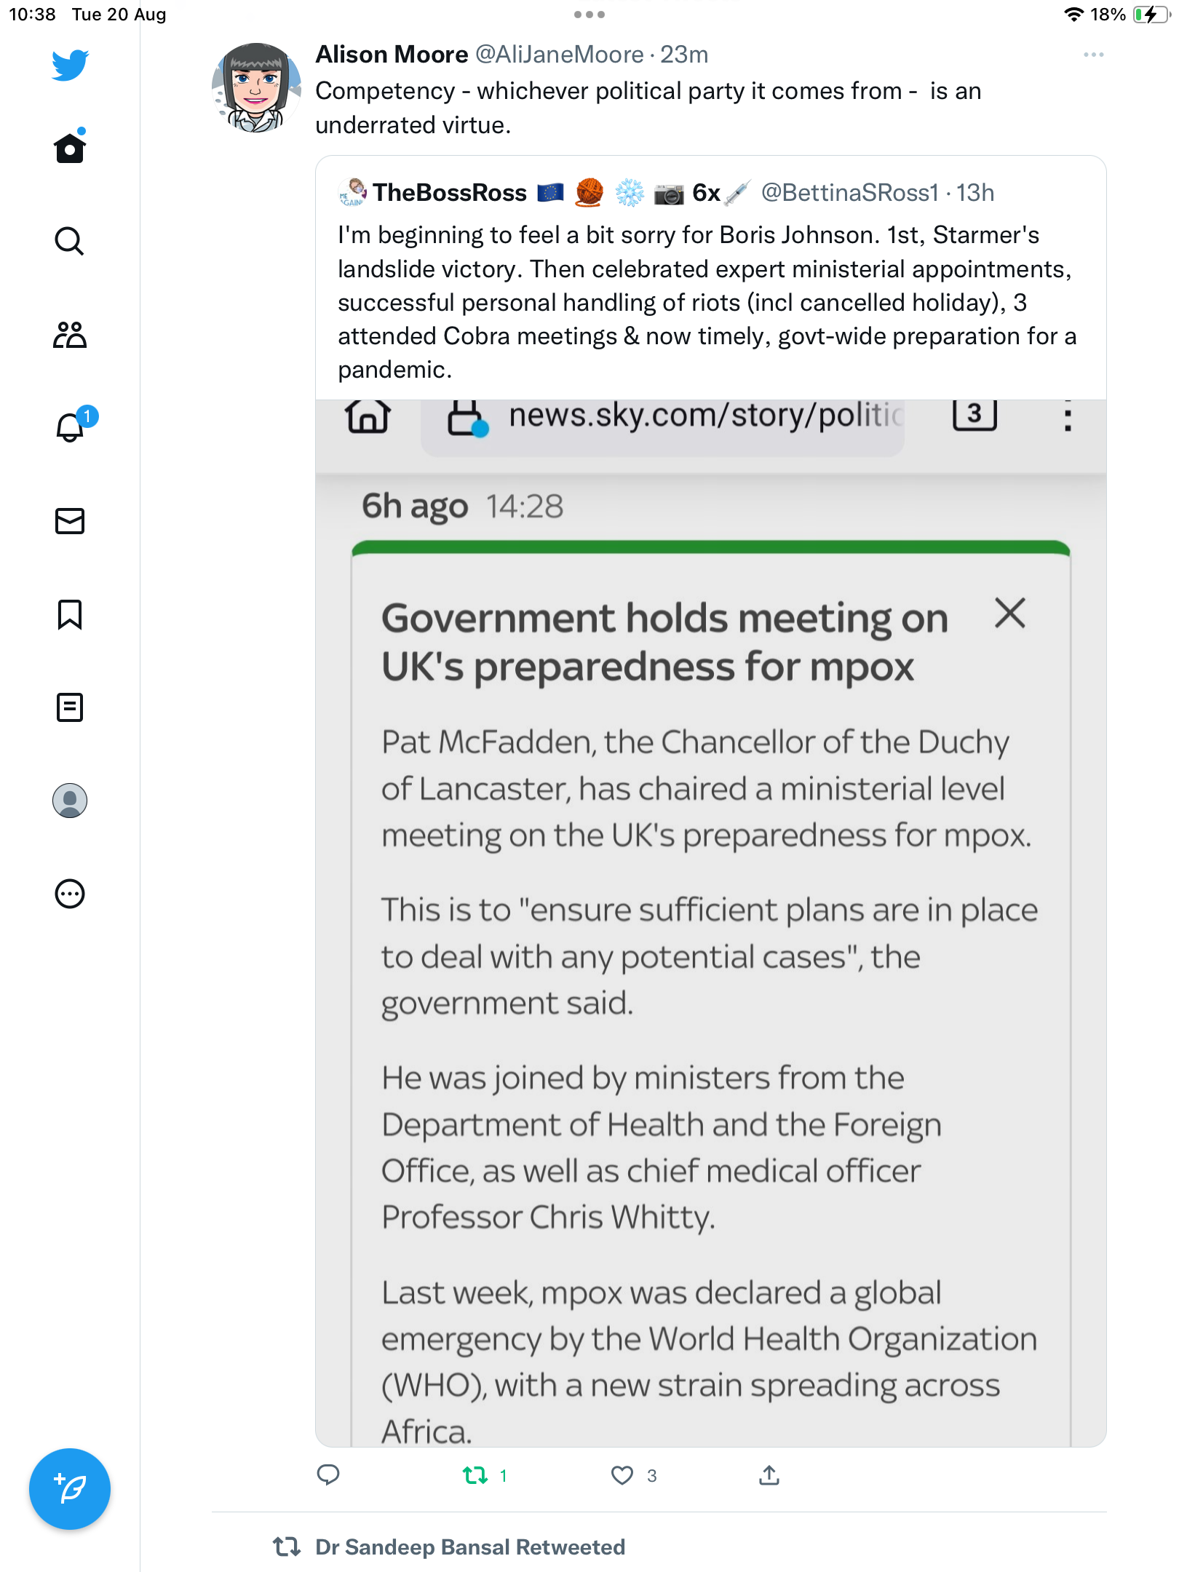Open the tweet options three-dot menu
Viewport: 1179px width, 1572px height.
click(x=1093, y=55)
